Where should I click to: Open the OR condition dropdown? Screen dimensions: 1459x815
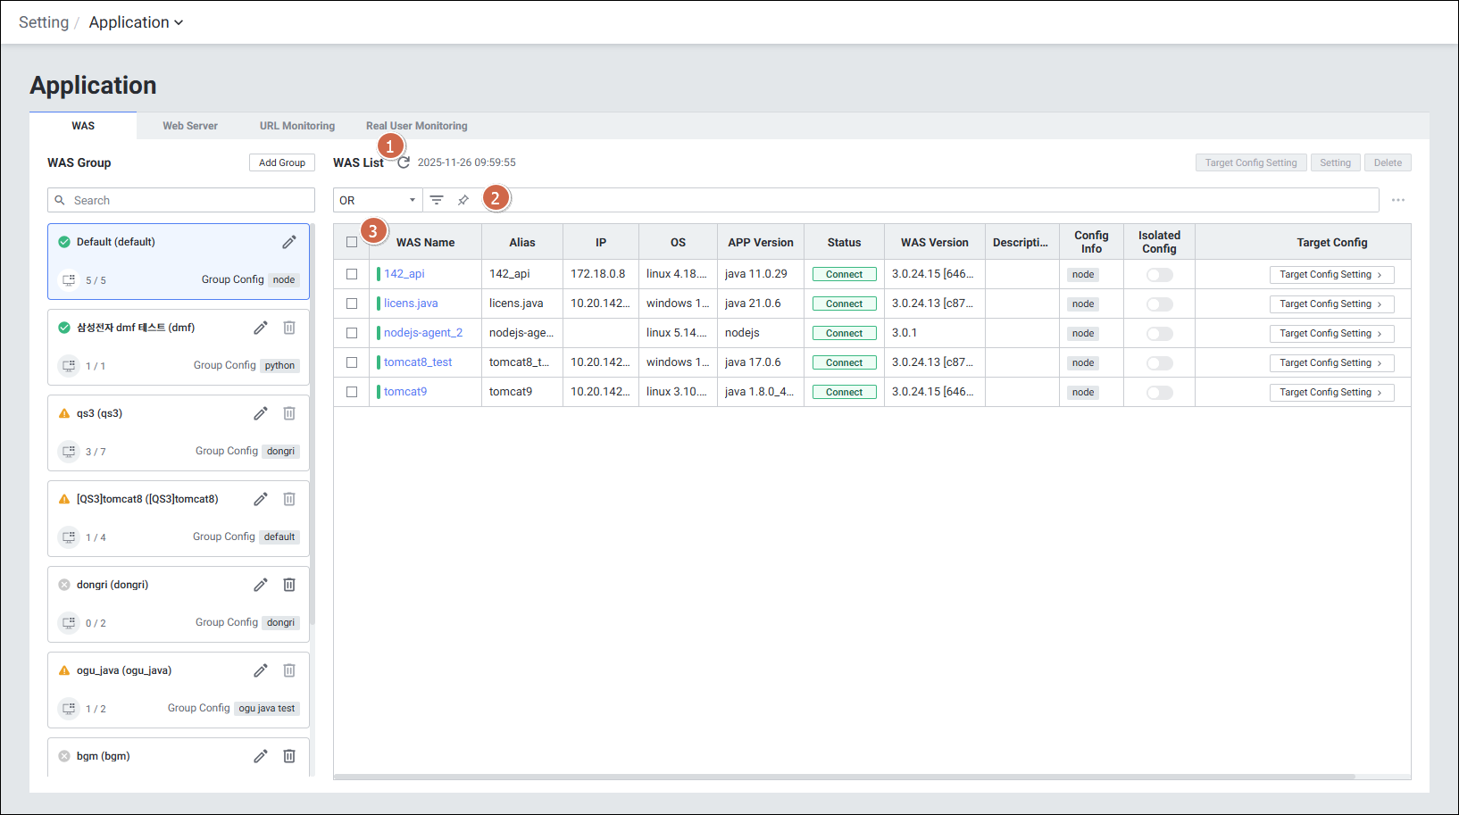coord(378,200)
